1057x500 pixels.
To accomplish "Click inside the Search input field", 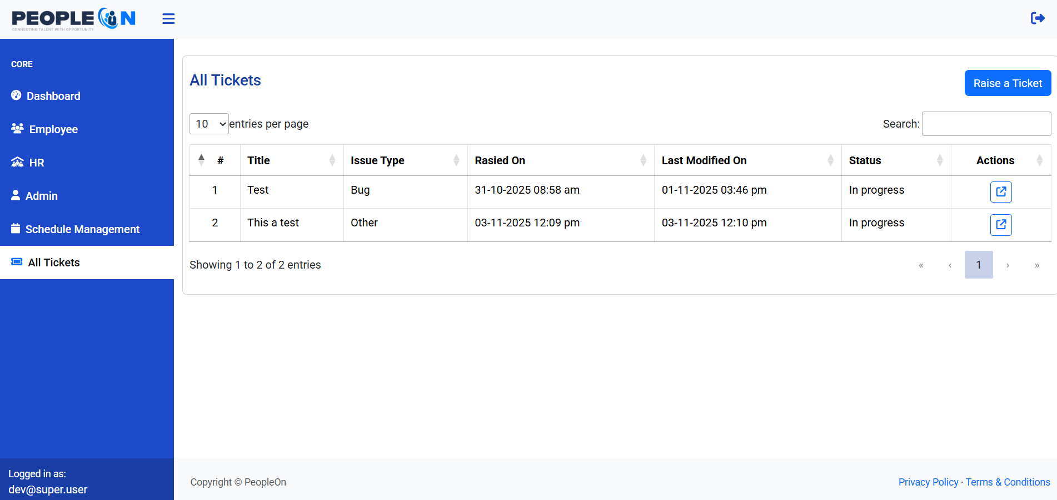I will [986, 124].
